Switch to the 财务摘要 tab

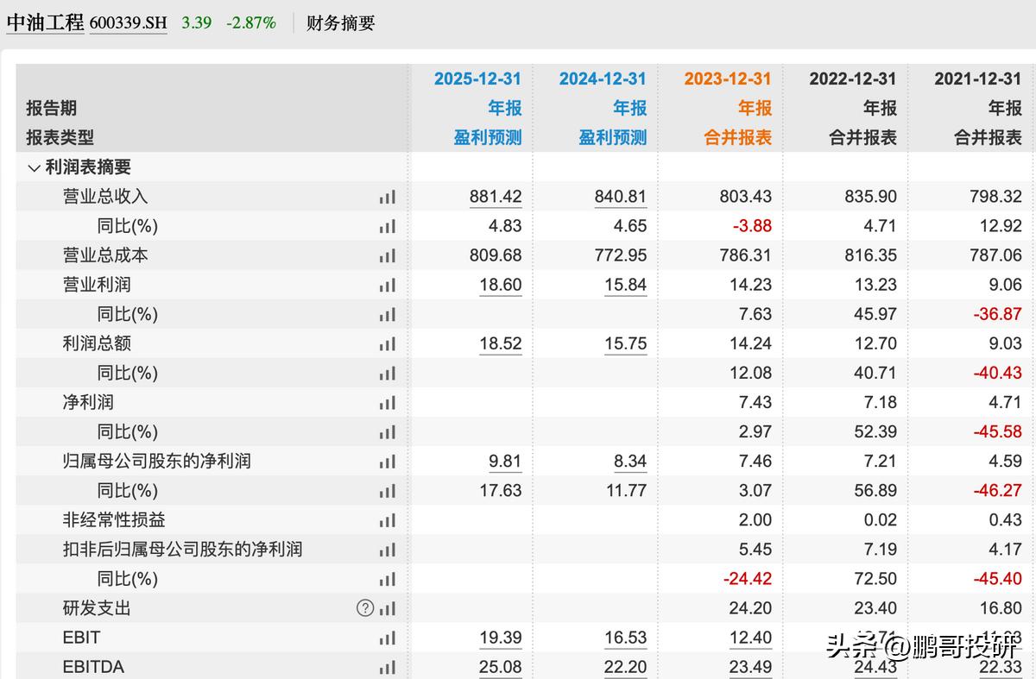pyautogui.click(x=338, y=23)
